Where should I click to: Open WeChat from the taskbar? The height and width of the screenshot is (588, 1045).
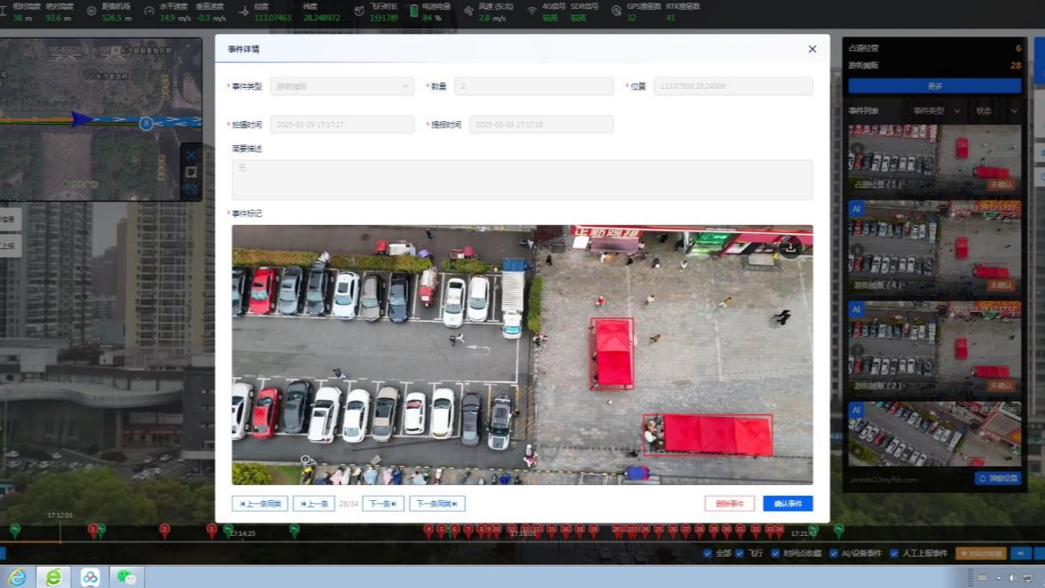(x=126, y=577)
